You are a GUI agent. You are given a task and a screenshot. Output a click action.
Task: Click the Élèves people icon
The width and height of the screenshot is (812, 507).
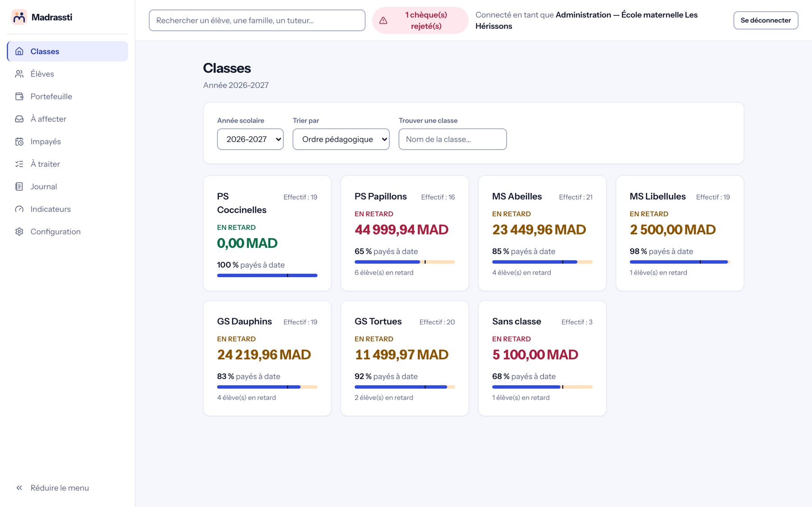(19, 74)
